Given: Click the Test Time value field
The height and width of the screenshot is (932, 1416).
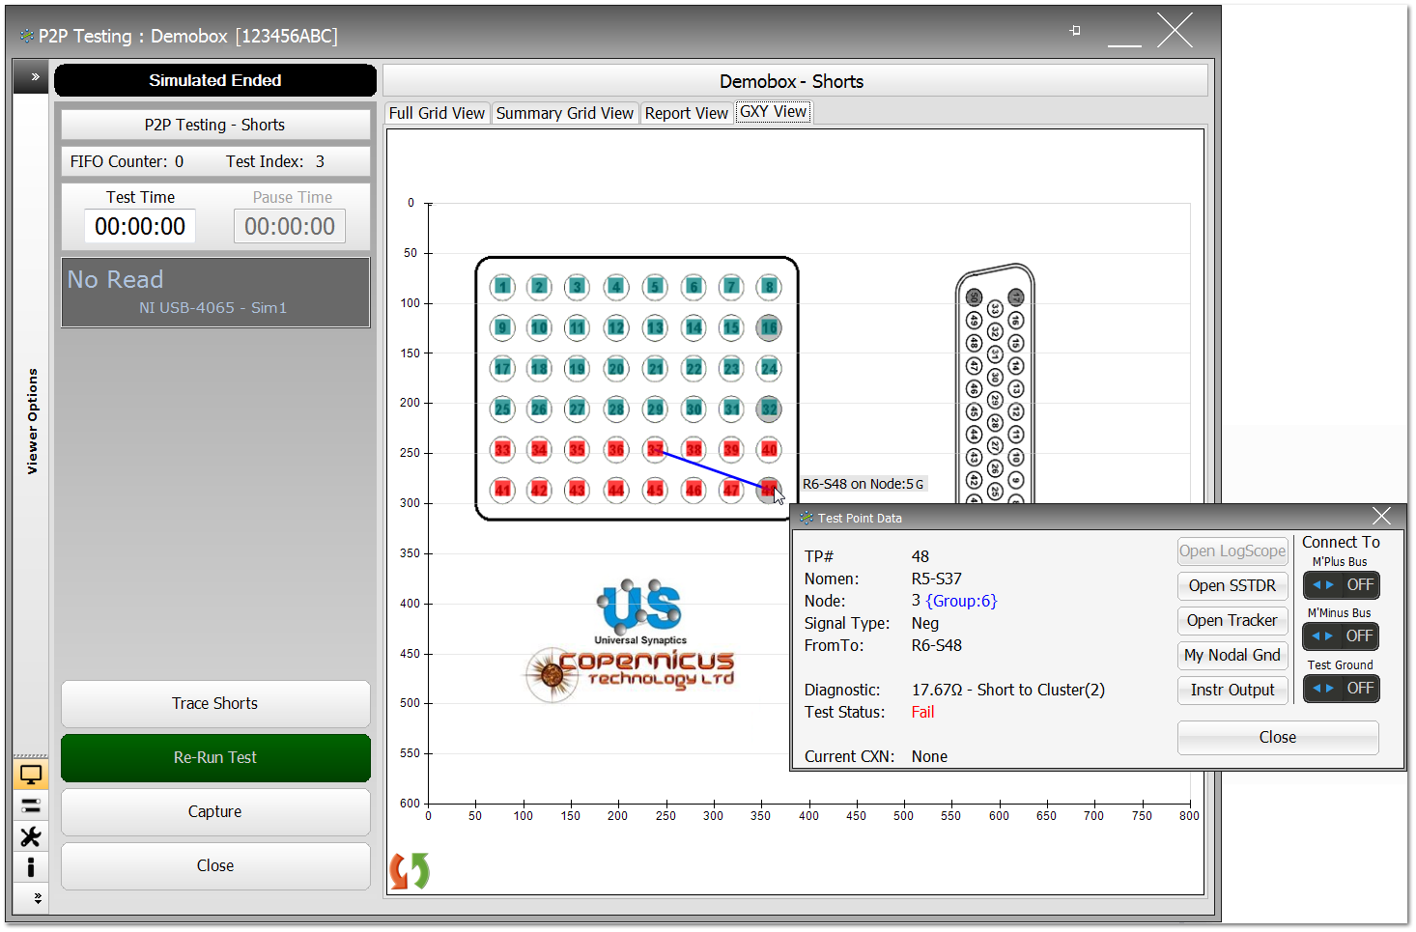Looking at the screenshot, I should 140,227.
